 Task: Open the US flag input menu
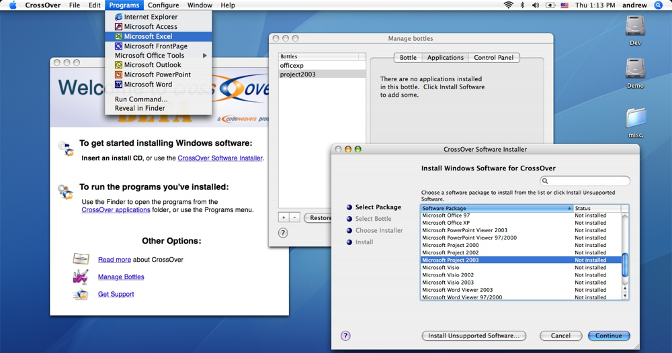tap(564, 5)
